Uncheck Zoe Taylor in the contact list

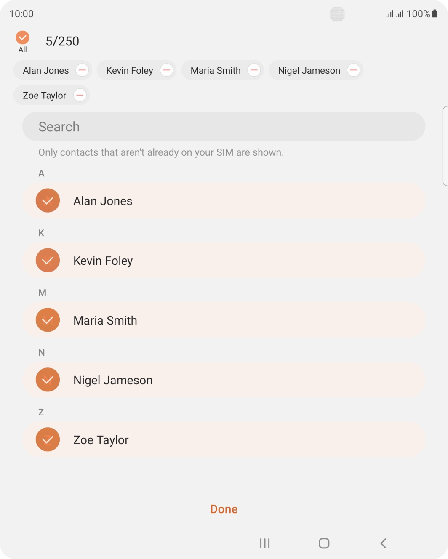click(x=48, y=440)
